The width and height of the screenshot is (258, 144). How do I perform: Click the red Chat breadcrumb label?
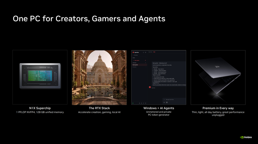154,52
